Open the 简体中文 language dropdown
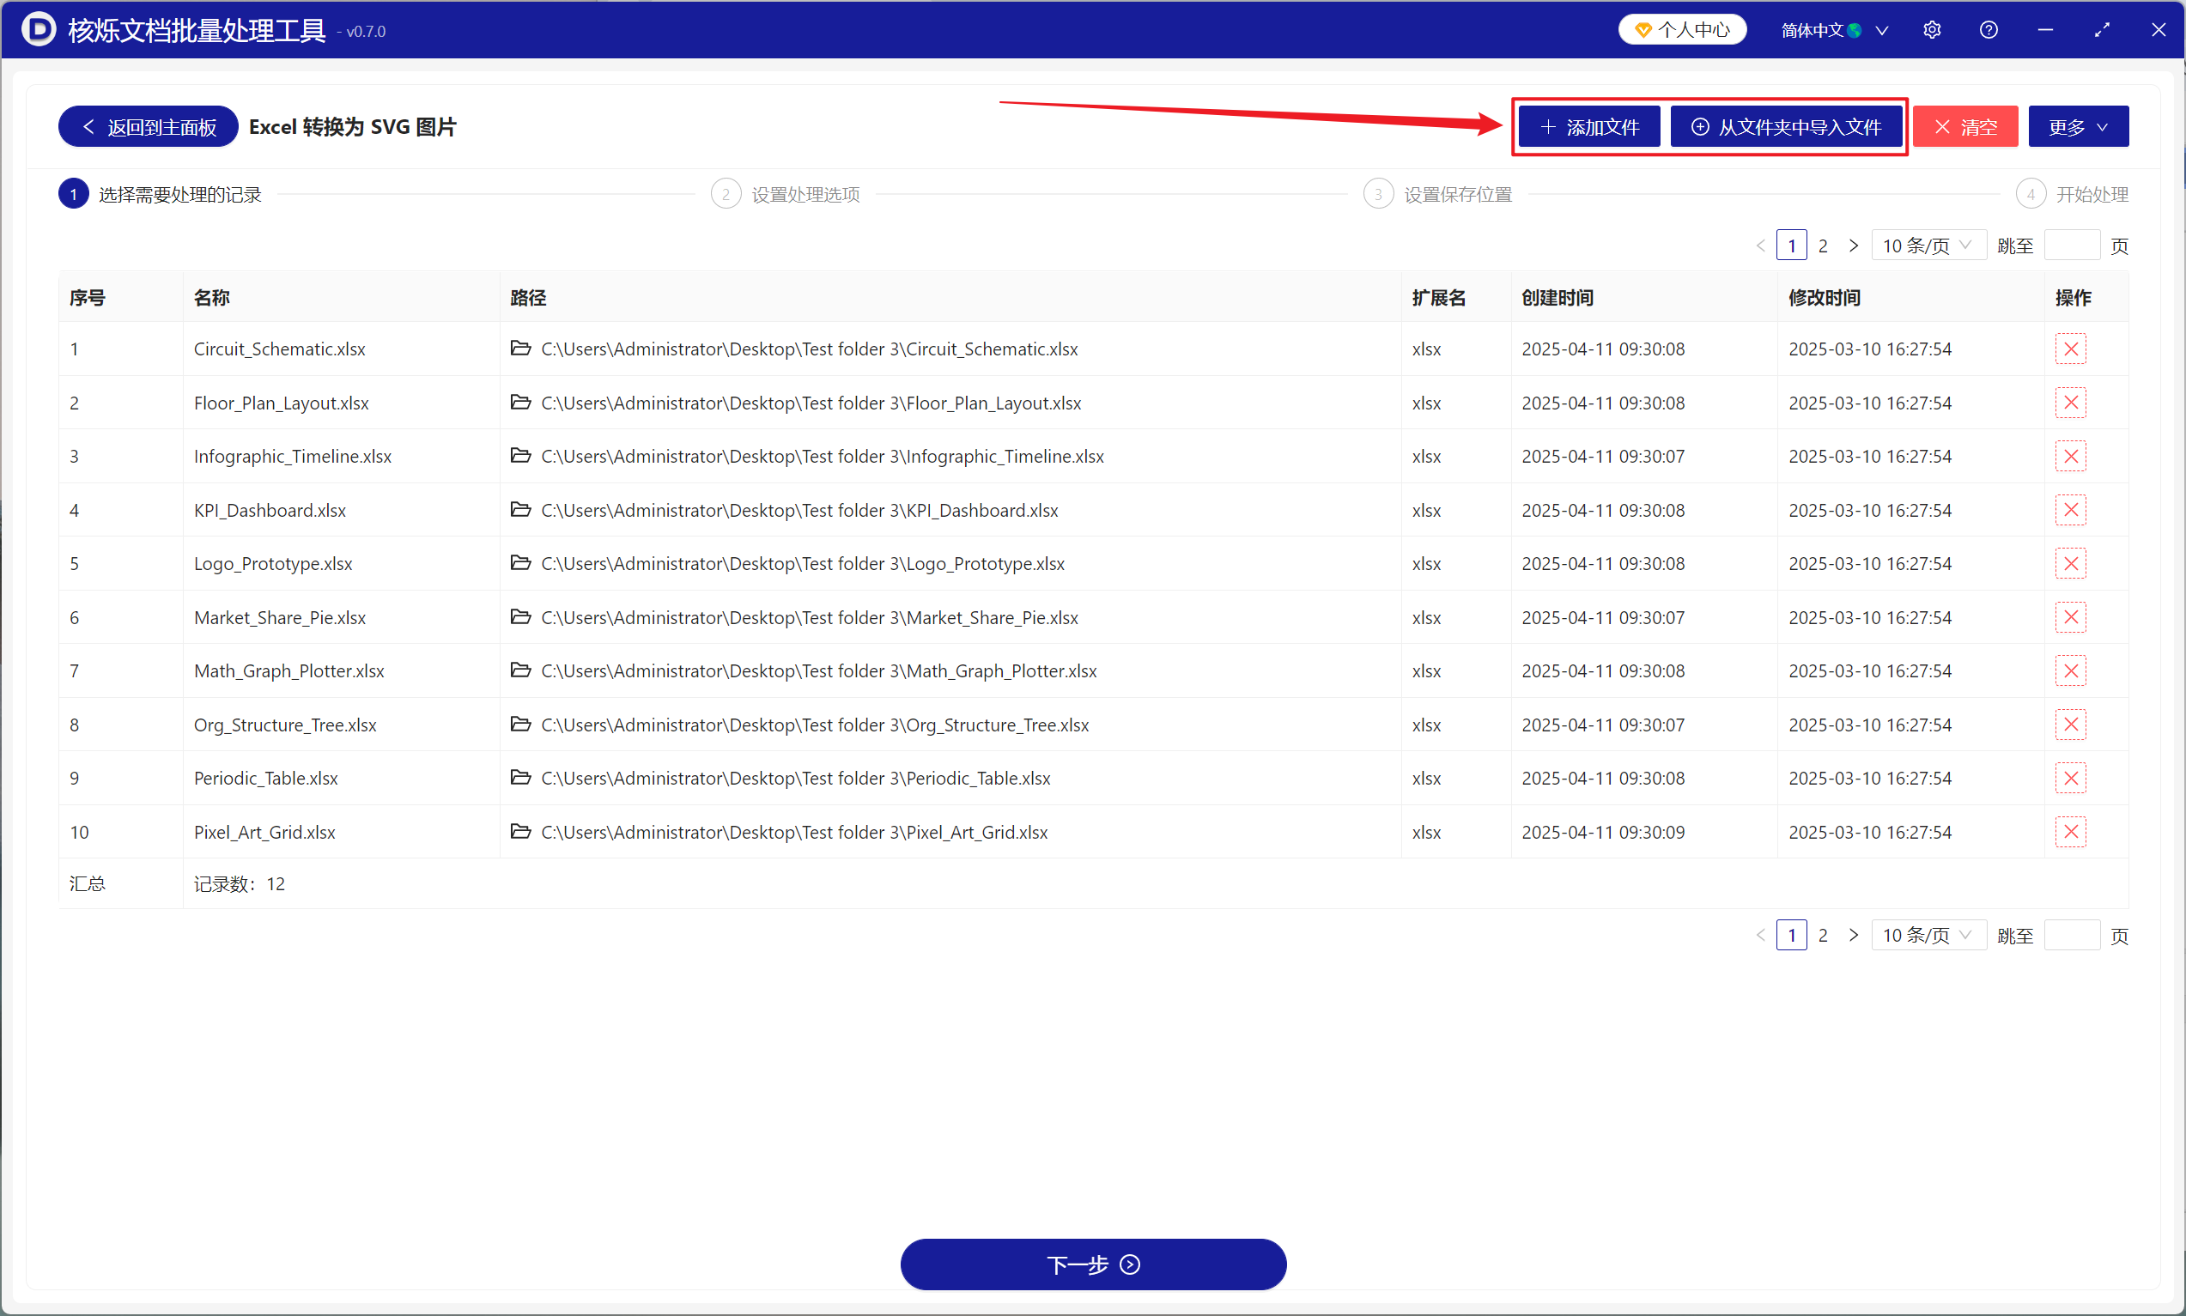Image resolution: width=2186 pixels, height=1316 pixels. pos(1833,30)
